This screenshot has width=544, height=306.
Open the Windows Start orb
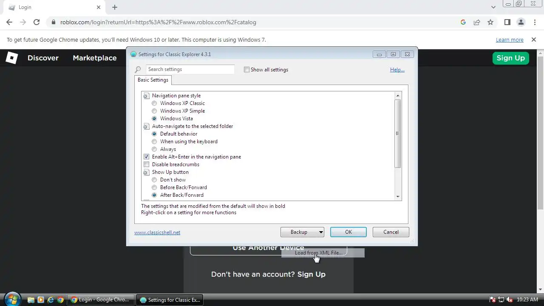click(x=12, y=299)
